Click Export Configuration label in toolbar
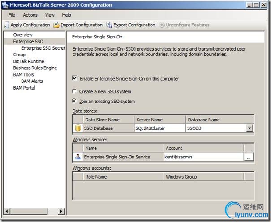This screenshot has height=222, width=271. click(134, 25)
